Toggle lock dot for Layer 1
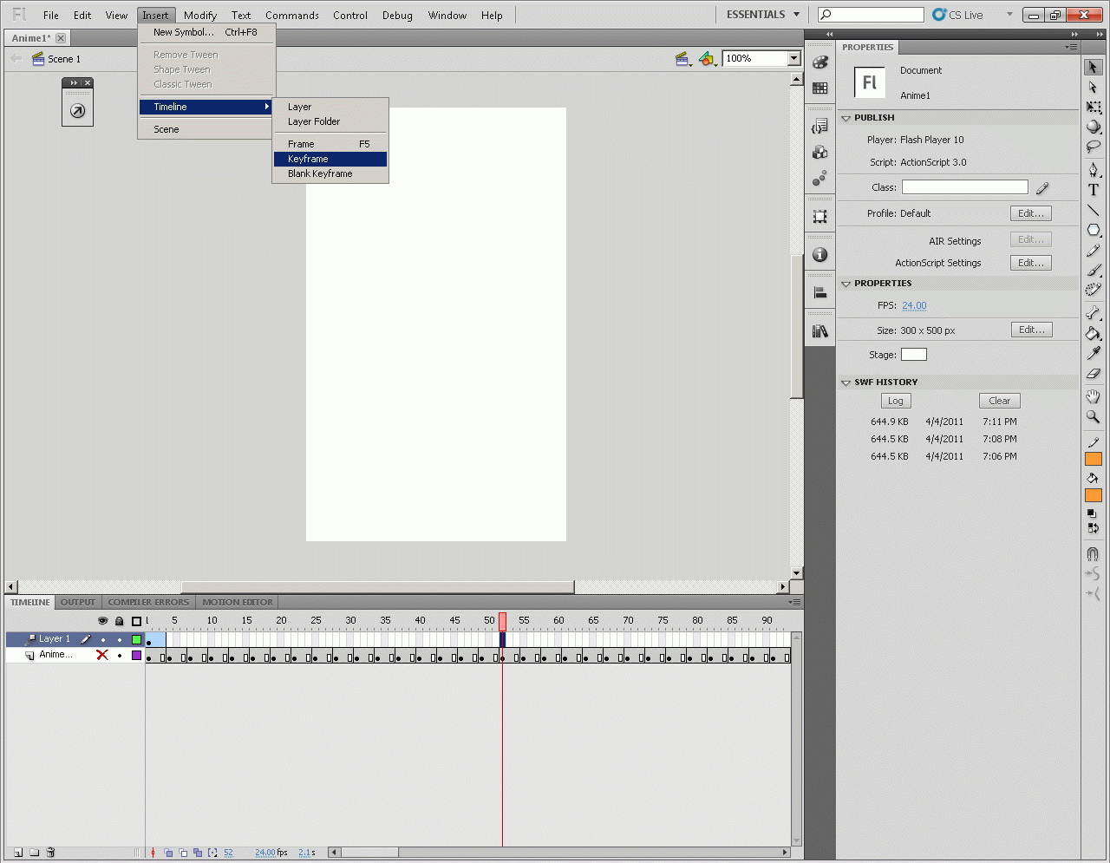1110x863 pixels. pos(120,640)
